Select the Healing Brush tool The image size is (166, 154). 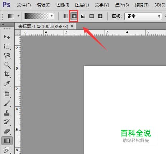7,94
